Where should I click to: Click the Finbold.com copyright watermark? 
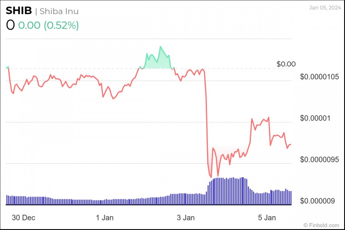point(321,225)
